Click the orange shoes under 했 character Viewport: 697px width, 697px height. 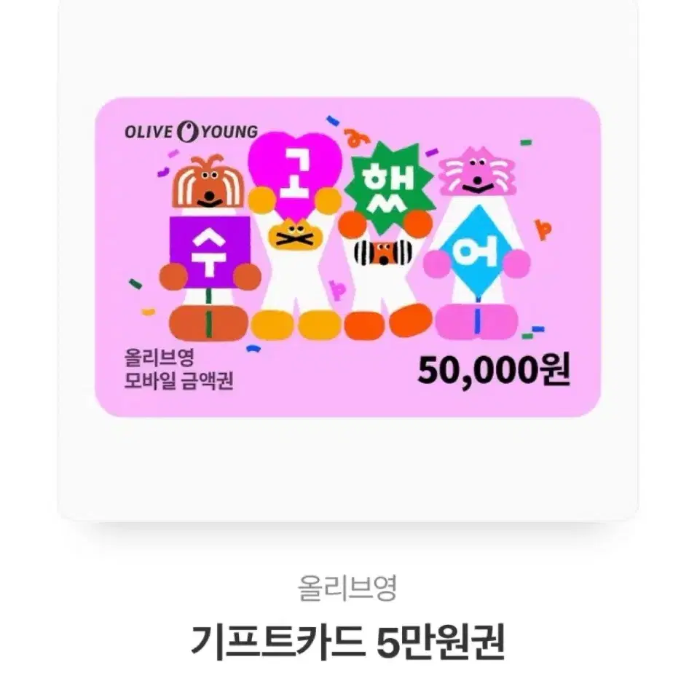tap(388, 321)
